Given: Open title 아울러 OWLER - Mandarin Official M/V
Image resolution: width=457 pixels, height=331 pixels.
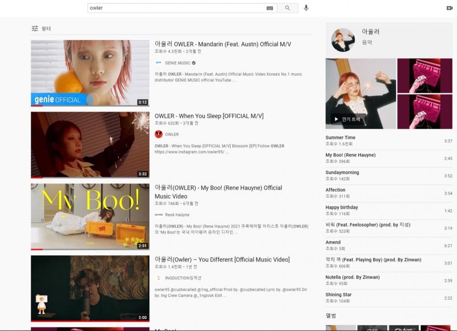Looking at the screenshot, I should pos(223,44).
